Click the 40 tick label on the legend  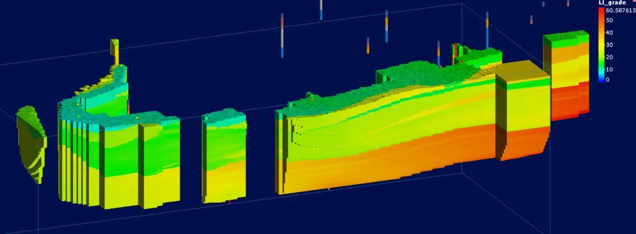pos(609,32)
